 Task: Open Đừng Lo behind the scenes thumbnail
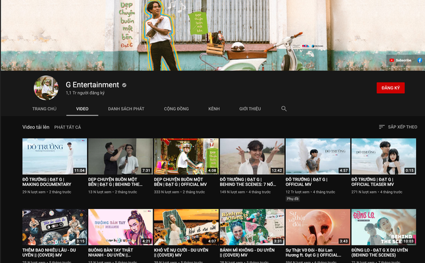(x=384, y=227)
